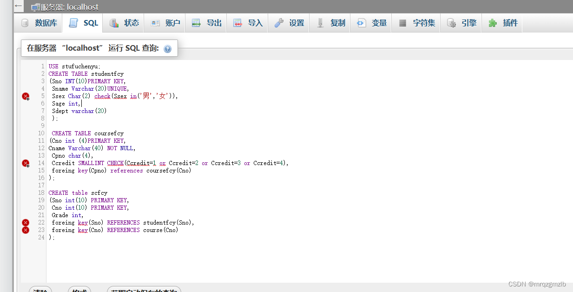Screen dimensions: 573x292
Task: Open the 字符集 (Charsets) list icon
Action: (x=402, y=22)
